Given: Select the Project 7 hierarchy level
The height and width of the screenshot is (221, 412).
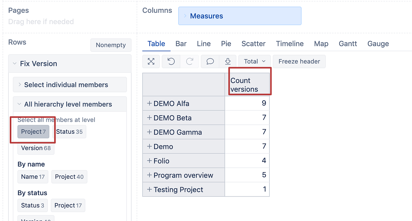Looking at the screenshot, I should 33,132.
